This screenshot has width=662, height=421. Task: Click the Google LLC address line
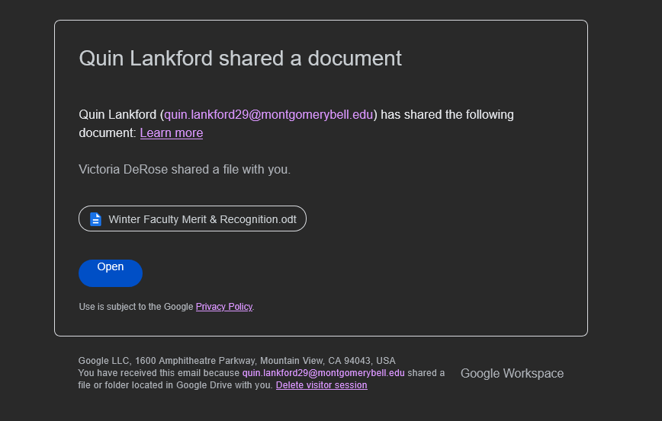[236, 361]
